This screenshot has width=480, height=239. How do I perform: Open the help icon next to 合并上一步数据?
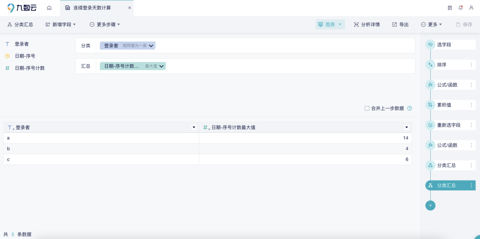tap(410, 108)
